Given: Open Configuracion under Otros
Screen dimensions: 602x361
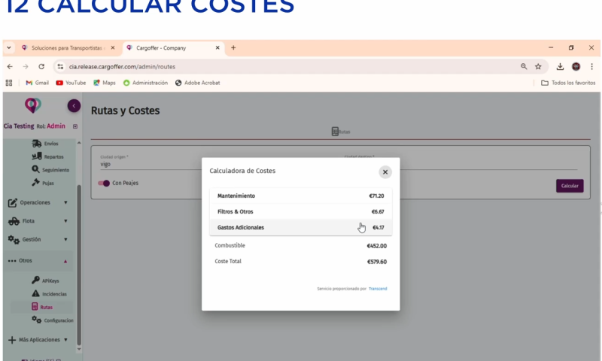Looking at the screenshot, I should pyautogui.click(x=53, y=320).
